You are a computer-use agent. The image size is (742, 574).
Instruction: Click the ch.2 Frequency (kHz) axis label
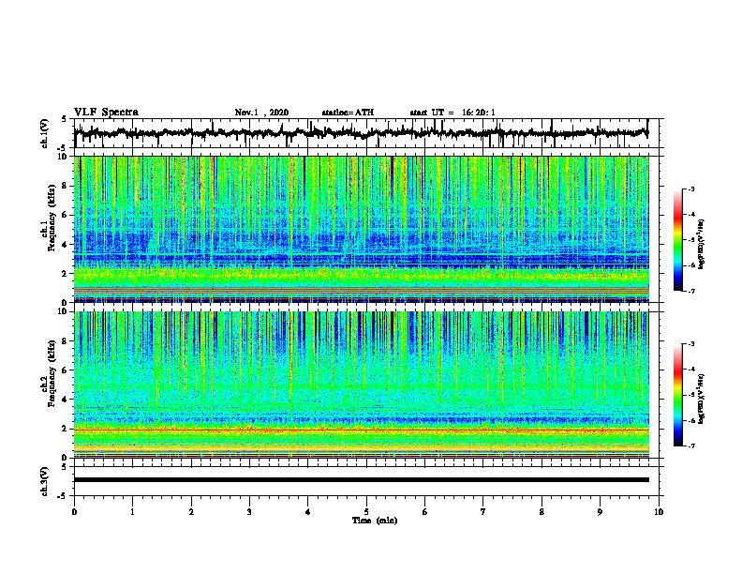(x=51, y=373)
